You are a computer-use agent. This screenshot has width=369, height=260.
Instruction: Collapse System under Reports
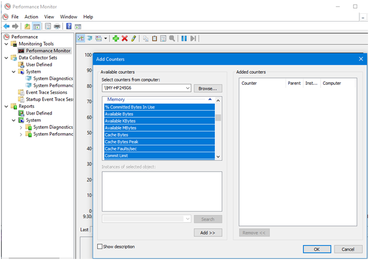click(13, 120)
